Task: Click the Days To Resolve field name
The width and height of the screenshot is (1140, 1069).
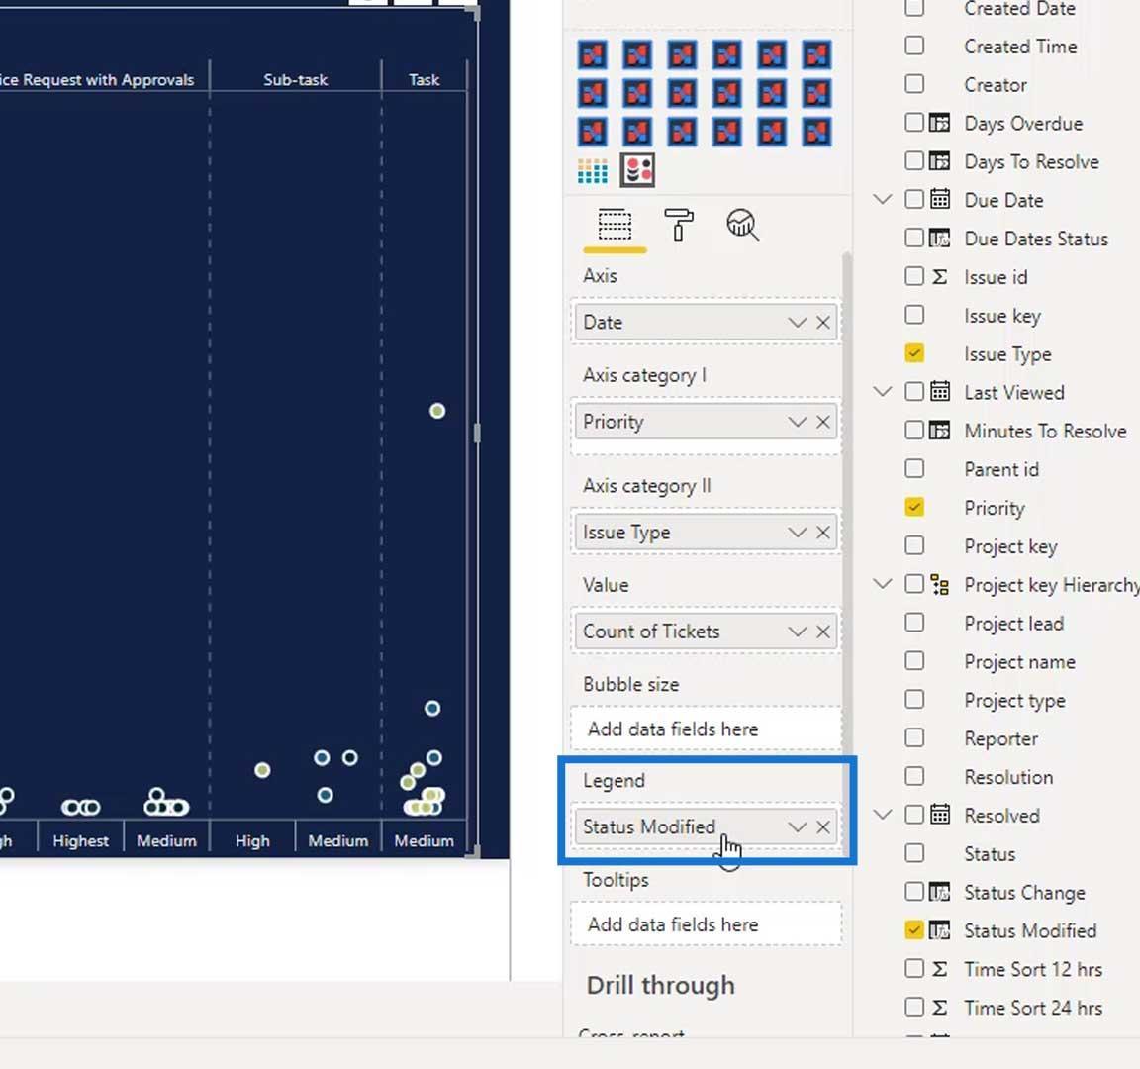Action: click(1031, 161)
